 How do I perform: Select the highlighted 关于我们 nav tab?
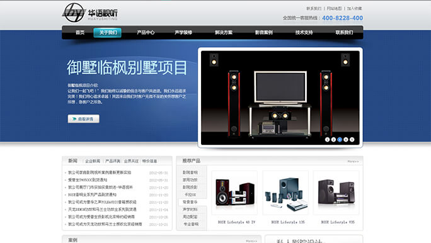click(x=108, y=32)
